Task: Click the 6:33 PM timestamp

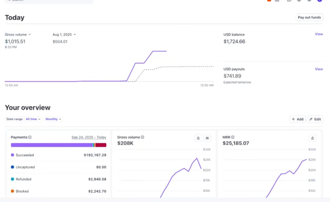Action: click(x=11, y=47)
